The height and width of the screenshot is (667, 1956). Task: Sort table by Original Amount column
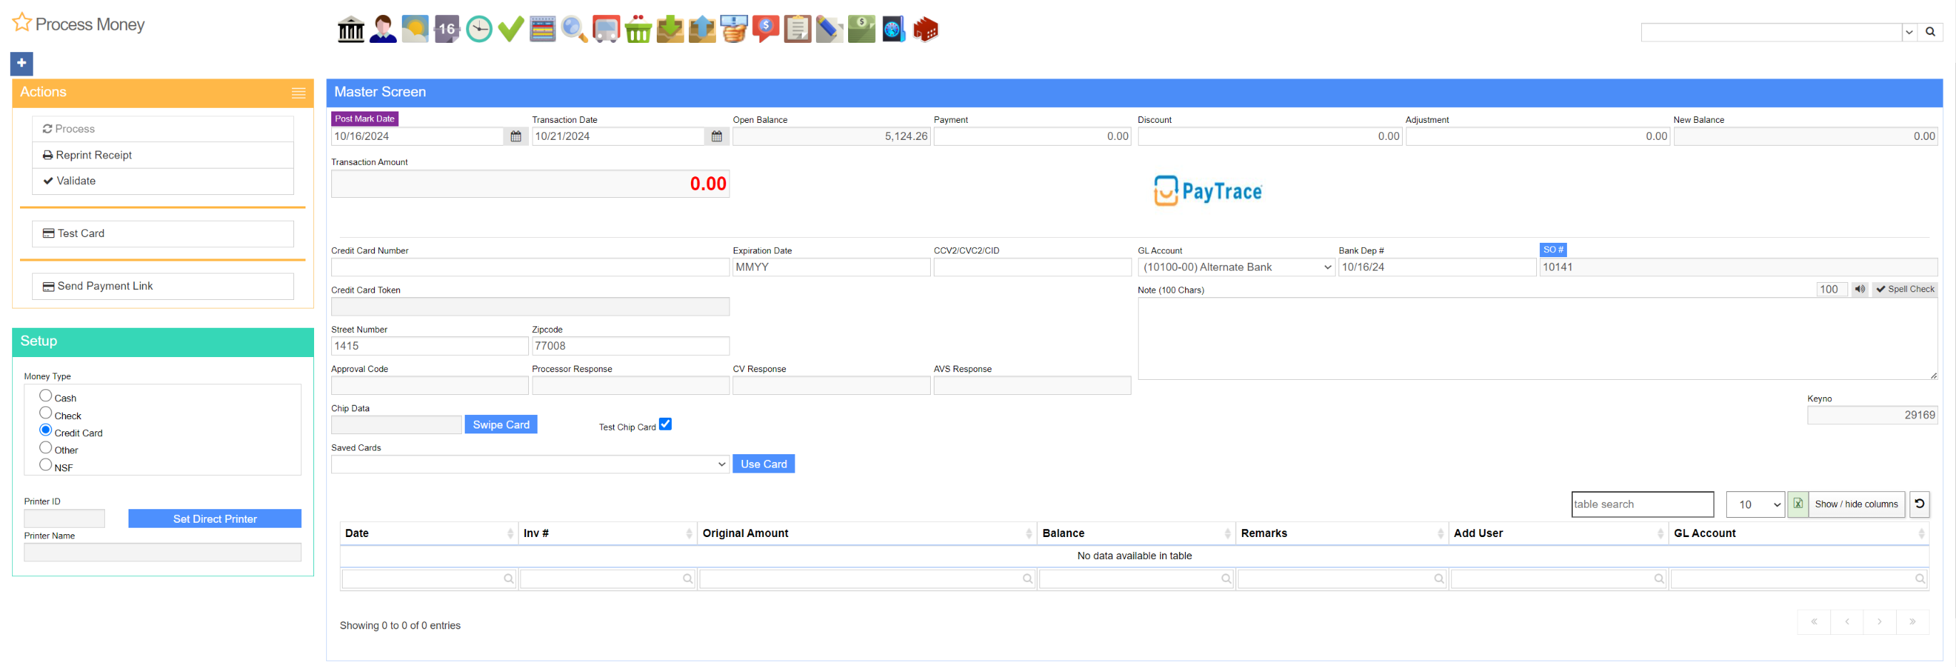click(867, 533)
